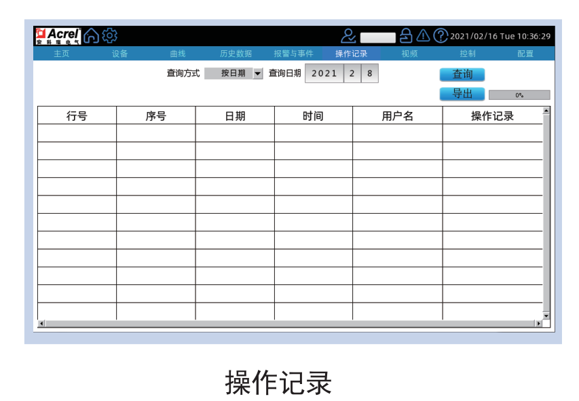Click the query month field
Image resolution: width=579 pixels, height=401 pixels.
pos(352,74)
